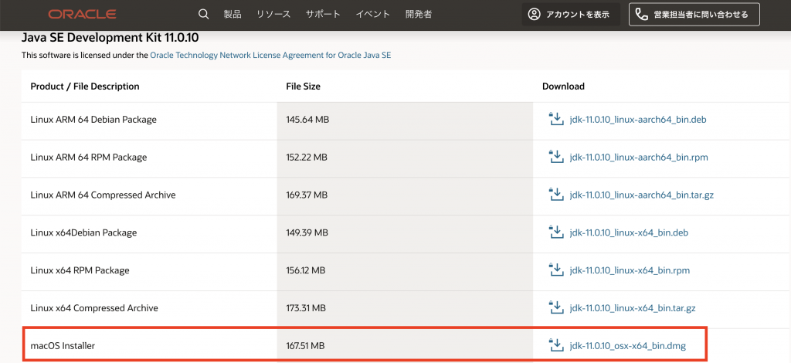Click download icon for linux-aarch64 rpm package
Image resolution: width=791 pixels, height=363 pixels.
pos(555,157)
